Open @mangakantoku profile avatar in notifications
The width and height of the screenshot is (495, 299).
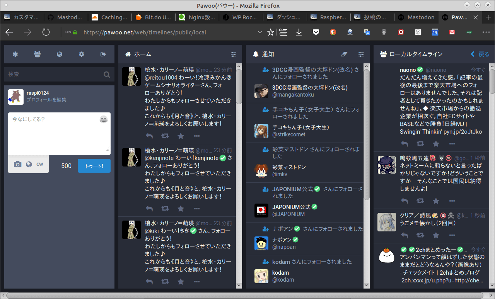point(261,91)
